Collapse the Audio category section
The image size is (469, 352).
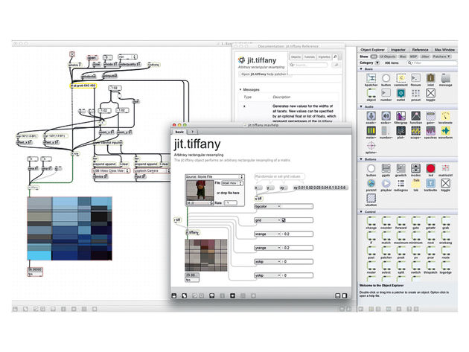coord(361,106)
